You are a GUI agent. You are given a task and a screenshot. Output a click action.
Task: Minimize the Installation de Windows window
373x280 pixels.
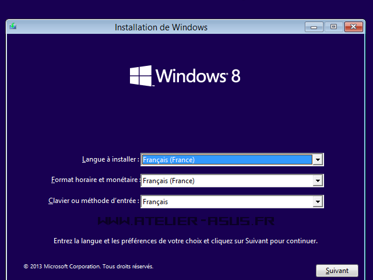point(314,27)
